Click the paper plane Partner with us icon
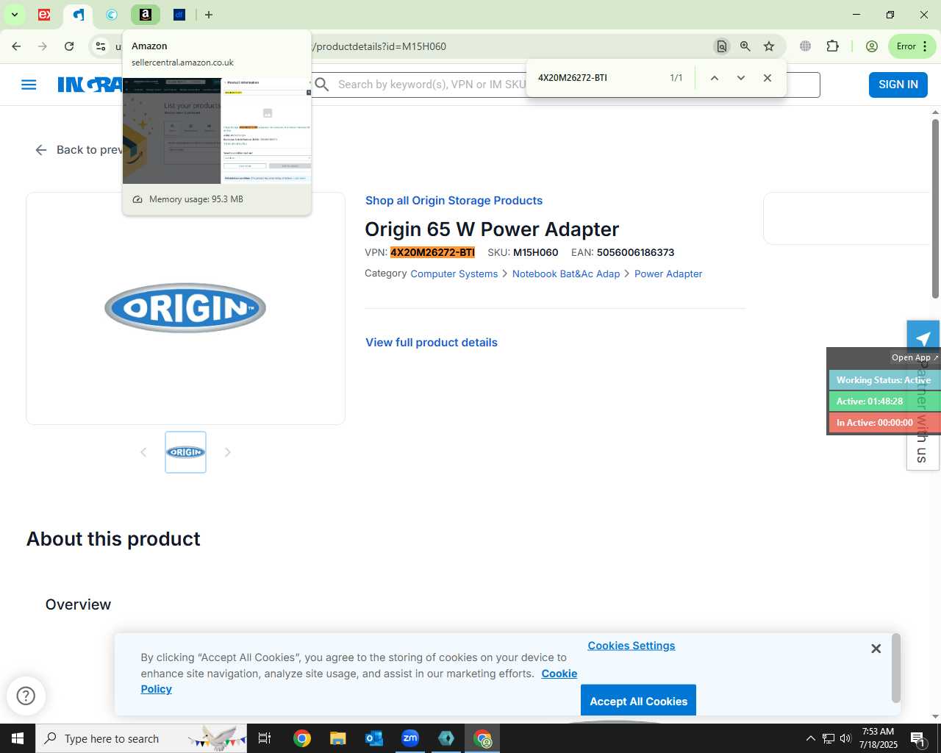Viewport: 941px width, 753px height. (x=923, y=337)
